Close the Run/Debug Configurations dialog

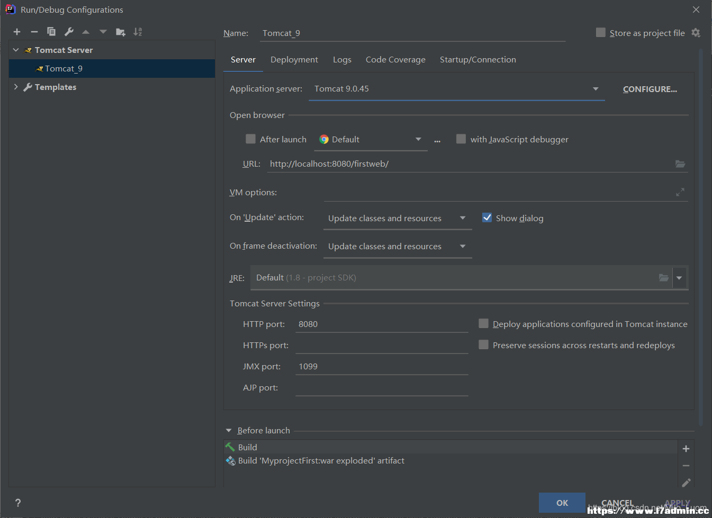[696, 10]
